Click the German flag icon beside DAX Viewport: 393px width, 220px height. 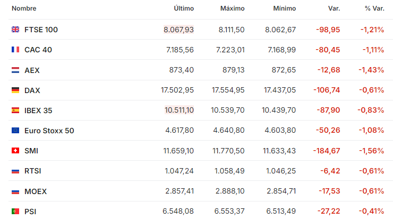(15, 90)
